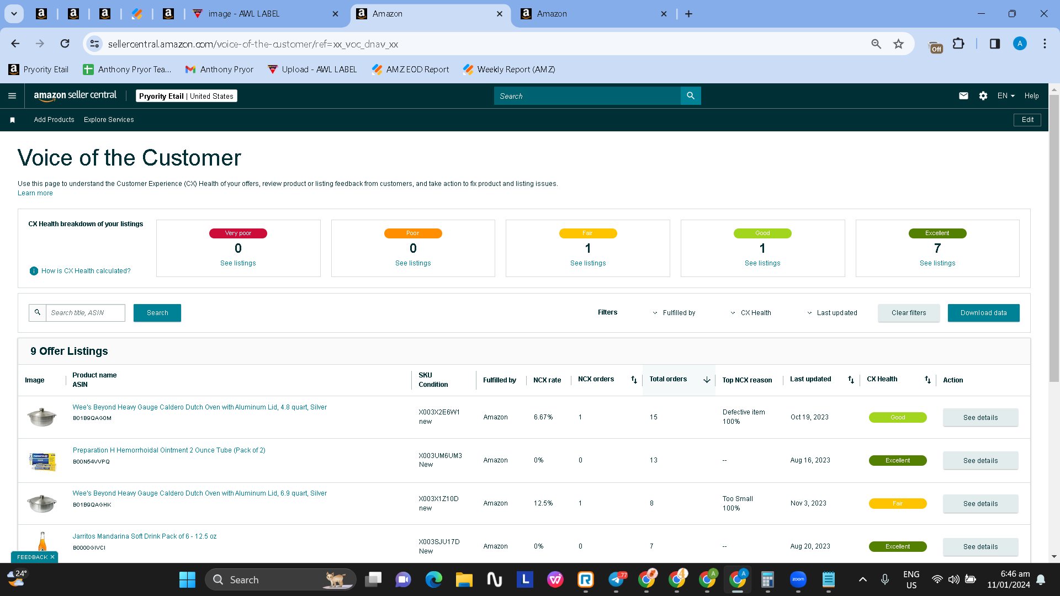The image size is (1060, 596).
Task: Open a new browser tab
Action: coord(688,14)
